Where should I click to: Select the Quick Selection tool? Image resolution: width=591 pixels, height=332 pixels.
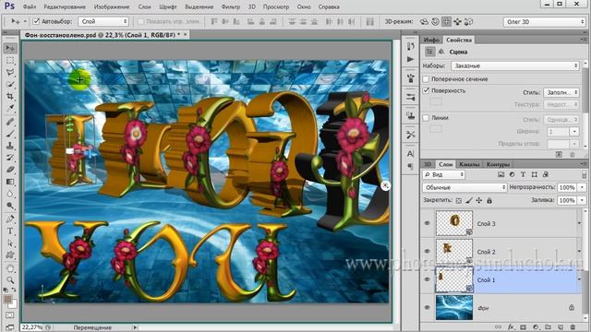[10, 84]
